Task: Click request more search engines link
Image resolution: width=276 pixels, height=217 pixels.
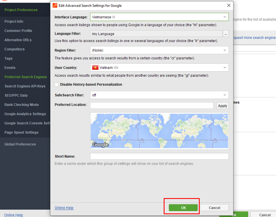Action: (255, 38)
